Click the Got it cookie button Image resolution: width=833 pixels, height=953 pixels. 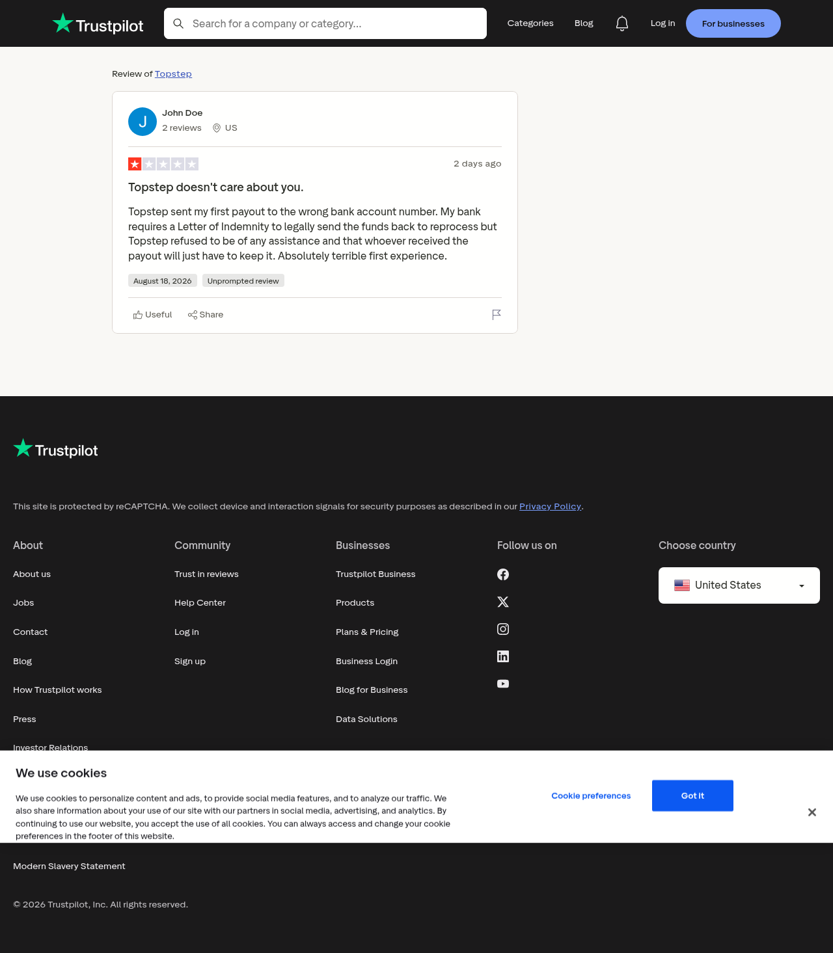[x=692, y=796]
